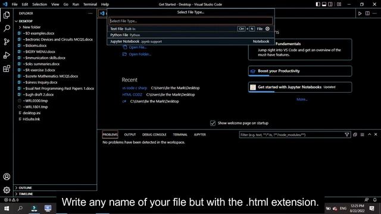Image resolution: width=381 pixels, height=214 pixels.
Task: Open the Edit menu
Action: 25,4
